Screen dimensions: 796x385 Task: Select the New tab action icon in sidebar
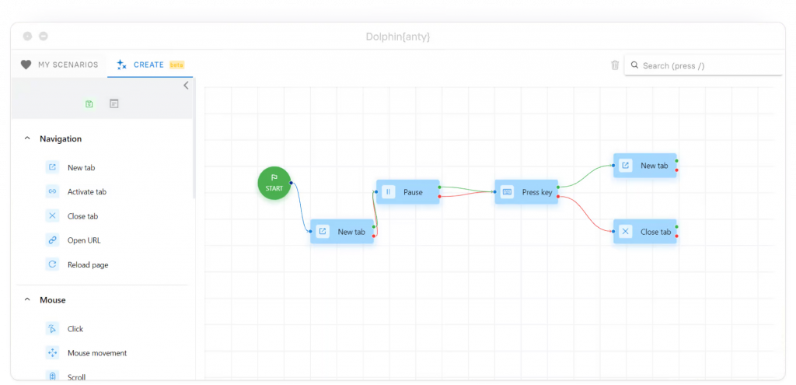(52, 167)
